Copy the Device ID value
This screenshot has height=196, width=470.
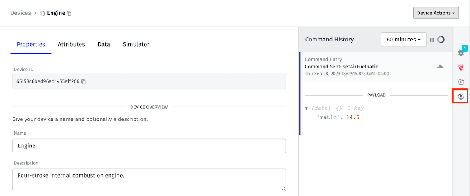(83, 82)
